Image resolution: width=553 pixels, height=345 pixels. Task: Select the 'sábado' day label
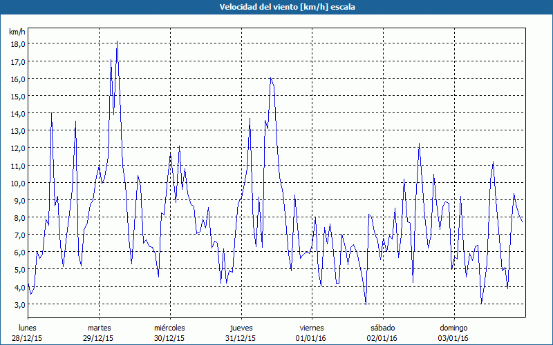(x=382, y=328)
